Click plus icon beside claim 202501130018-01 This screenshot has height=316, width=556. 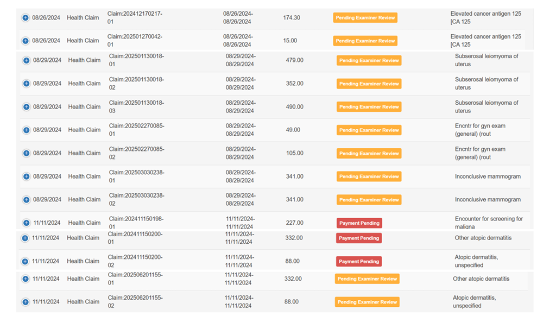[x=26, y=60]
